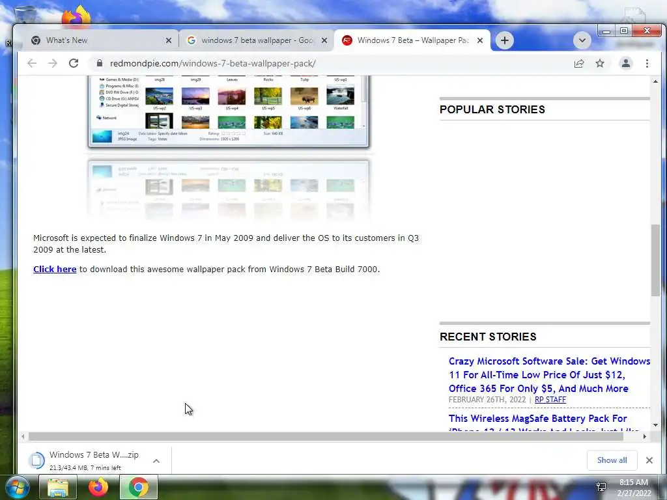Click the horizontal scrollbar left arrow
The width and height of the screenshot is (667, 500).
pyautogui.click(x=23, y=436)
